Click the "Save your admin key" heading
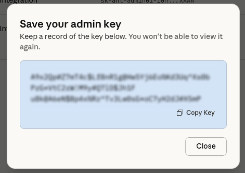The width and height of the screenshot is (245, 173). point(70,24)
